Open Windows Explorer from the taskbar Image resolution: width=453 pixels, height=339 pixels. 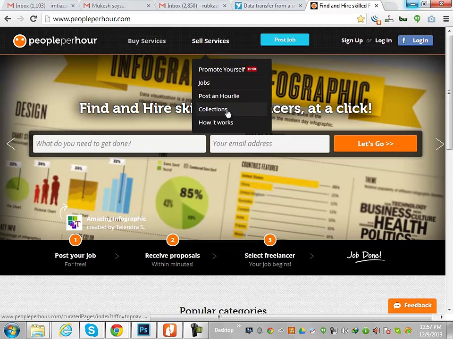pyautogui.click(x=38, y=331)
